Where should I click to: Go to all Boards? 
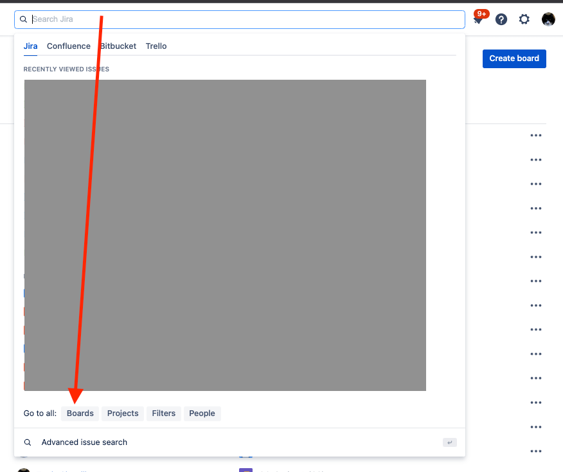80,413
